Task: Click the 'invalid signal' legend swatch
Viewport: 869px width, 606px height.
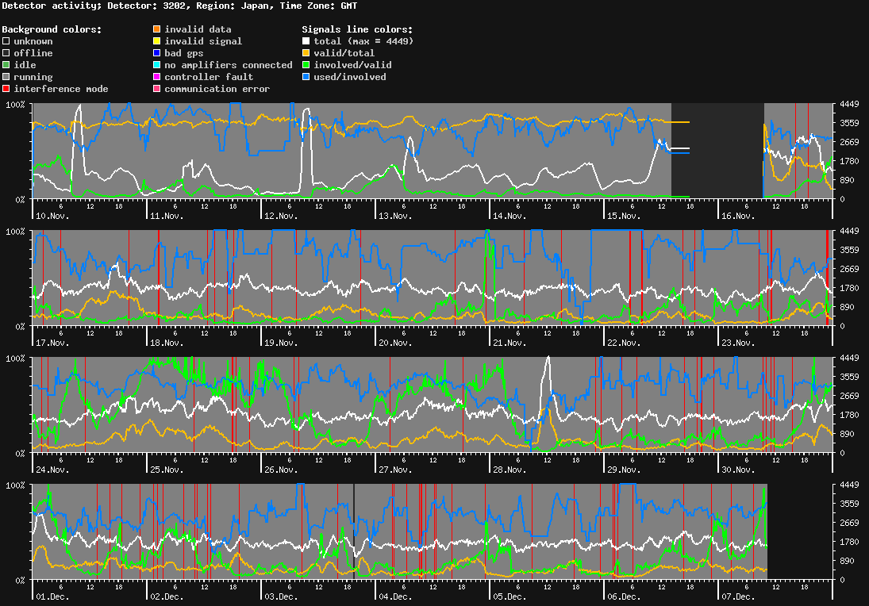Action: [156, 40]
